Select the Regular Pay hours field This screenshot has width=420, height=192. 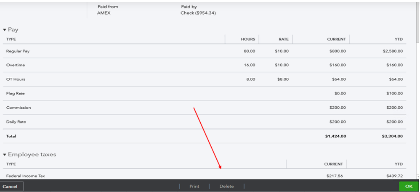248,51
